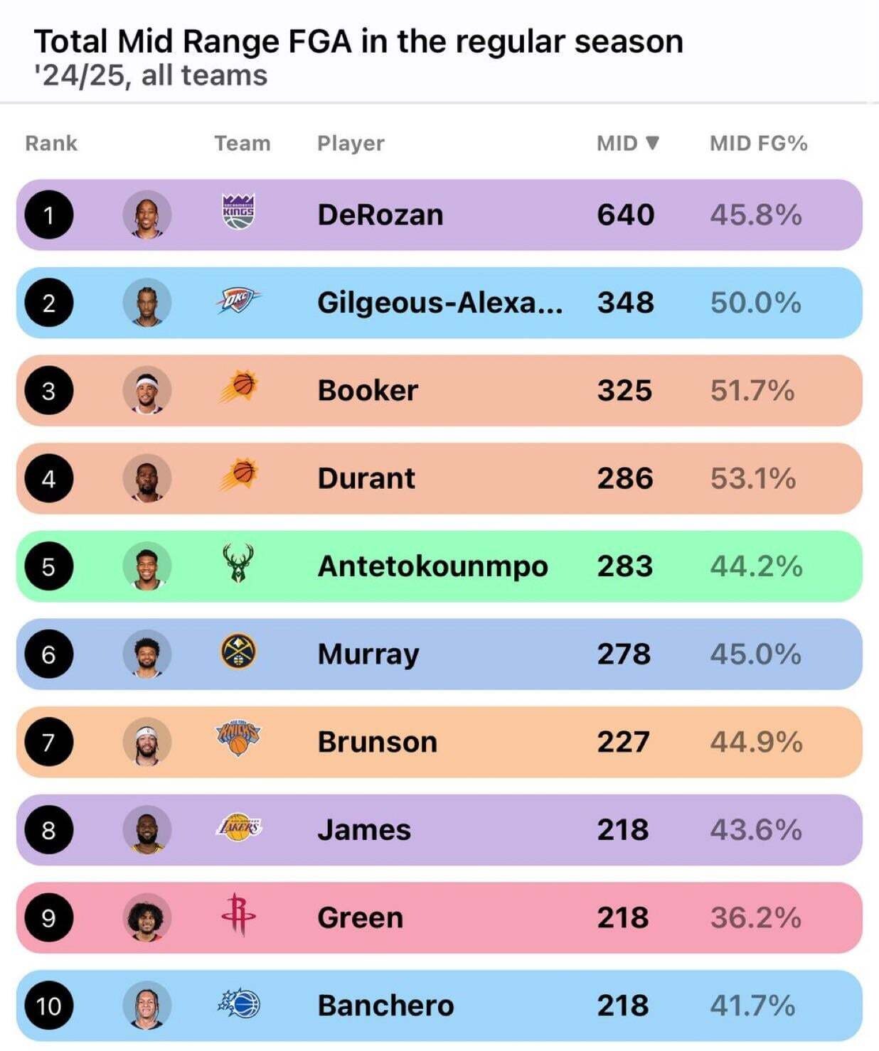Click the Suns logo in Booker's row
Viewport: 879px width, 1051px height.
pyautogui.click(x=238, y=387)
